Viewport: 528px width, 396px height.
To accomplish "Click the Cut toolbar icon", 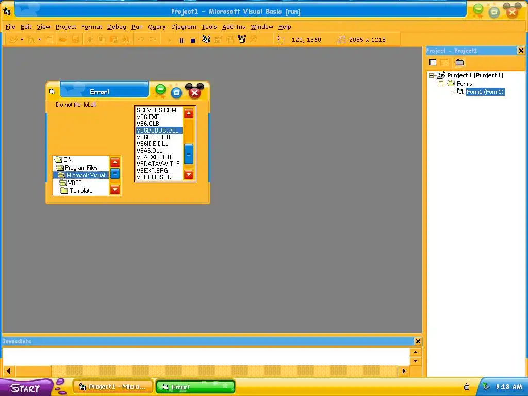I will [x=90, y=39].
